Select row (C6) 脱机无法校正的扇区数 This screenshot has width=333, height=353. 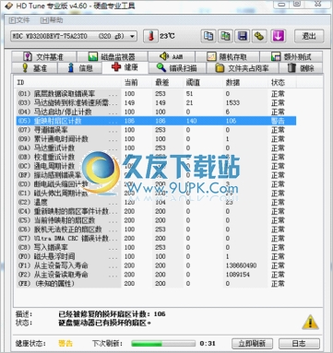pos(156,229)
